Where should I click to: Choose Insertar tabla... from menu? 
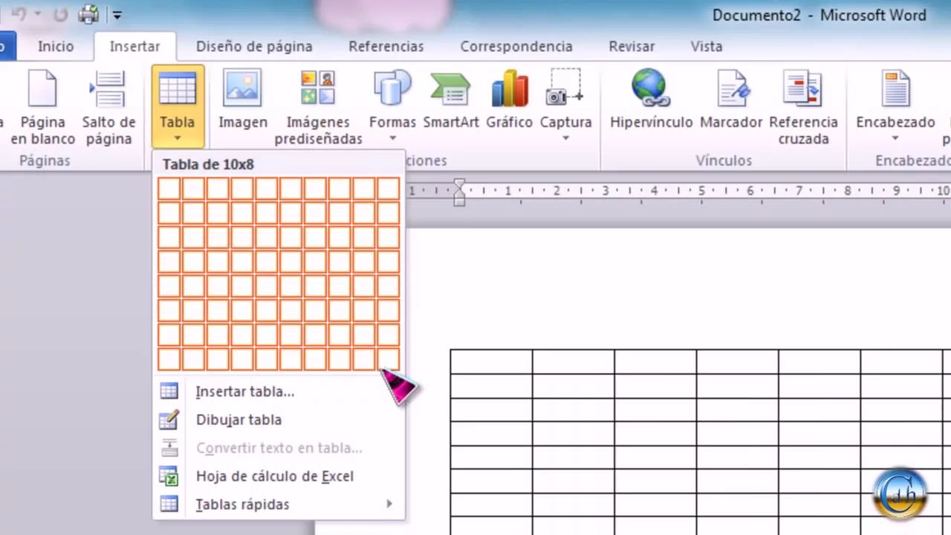(244, 392)
